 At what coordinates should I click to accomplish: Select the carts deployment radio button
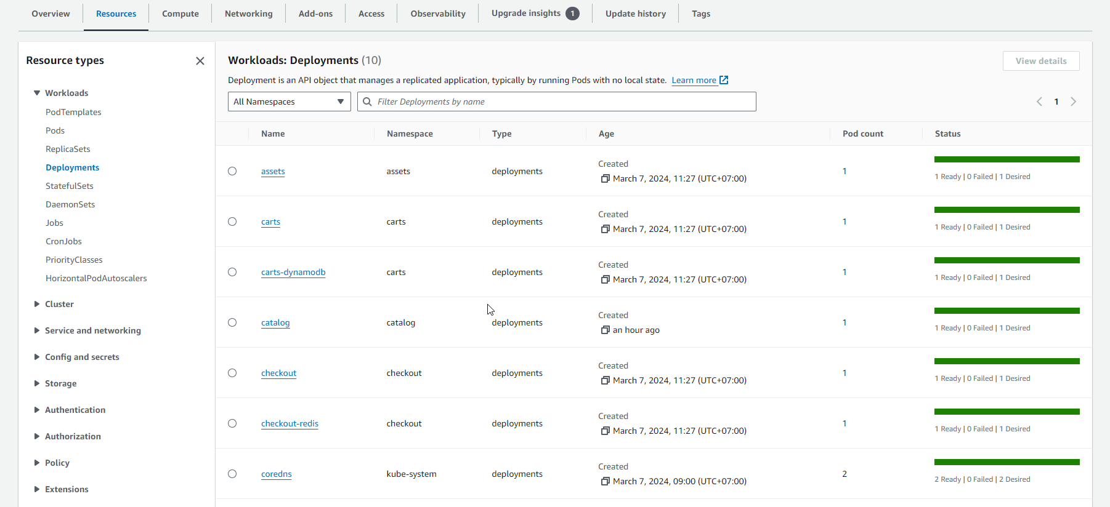[x=232, y=222]
